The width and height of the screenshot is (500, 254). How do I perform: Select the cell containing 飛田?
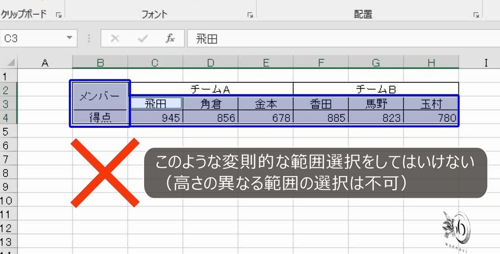155,103
